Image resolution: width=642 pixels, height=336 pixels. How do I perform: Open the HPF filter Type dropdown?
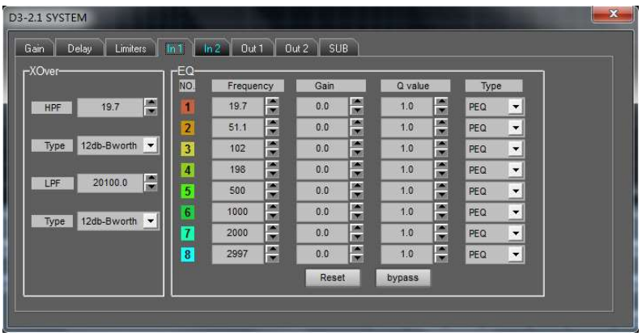coord(149,145)
